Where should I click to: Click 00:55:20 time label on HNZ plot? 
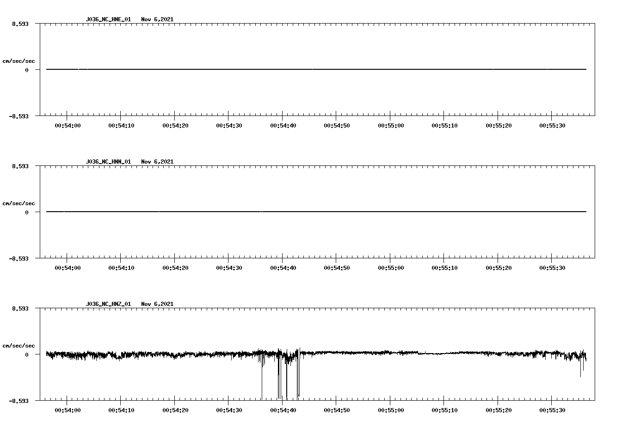point(499,410)
